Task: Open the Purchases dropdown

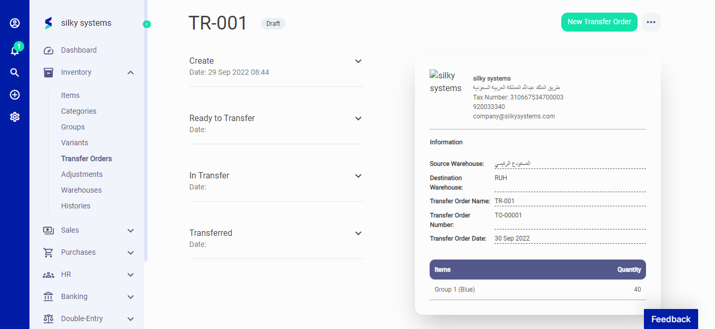Action: 130,252
